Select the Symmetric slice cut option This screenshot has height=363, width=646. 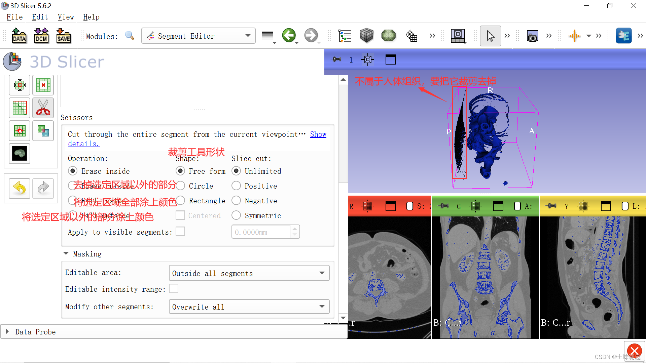(236, 215)
